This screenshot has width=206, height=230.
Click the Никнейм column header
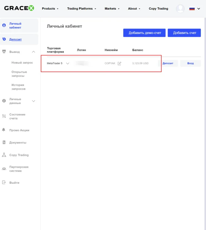click(111, 50)
